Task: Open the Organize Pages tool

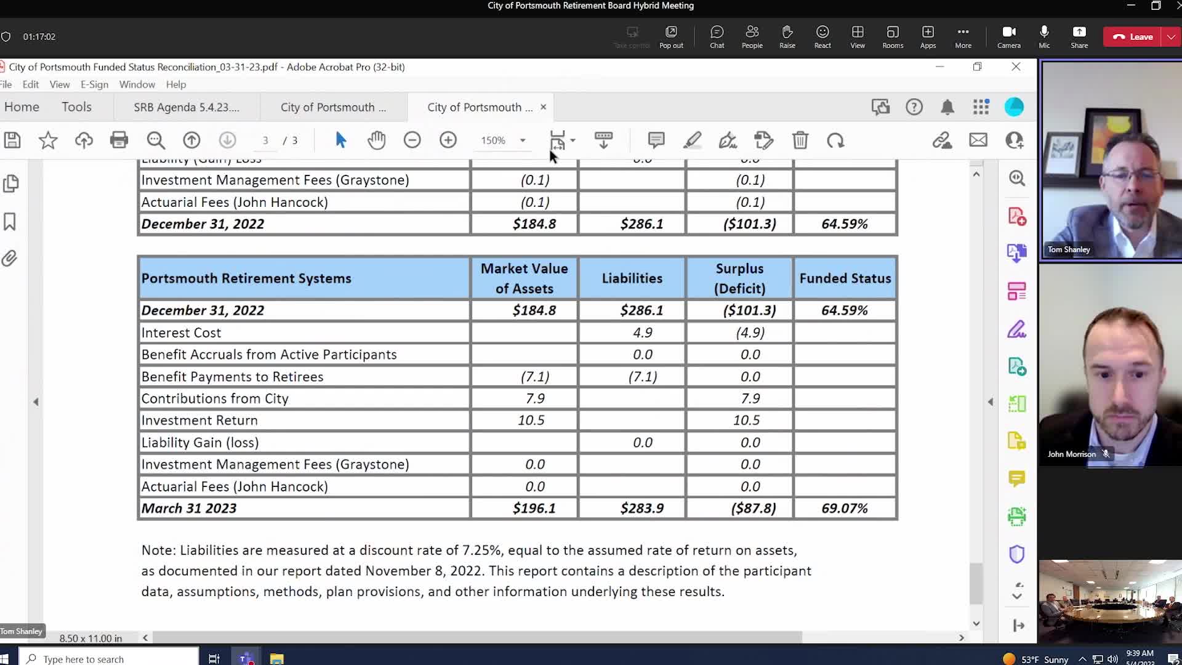Action: pyautogui.click(x=1017, y=291)
